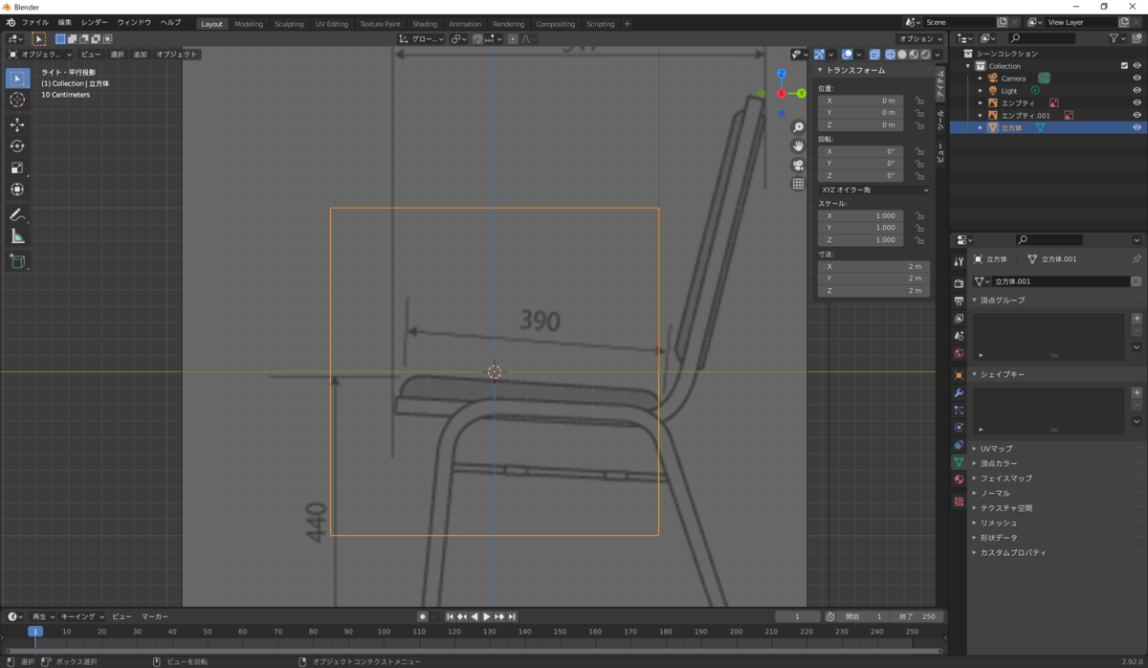Switch to the UV Editing workspace tab

330,24
